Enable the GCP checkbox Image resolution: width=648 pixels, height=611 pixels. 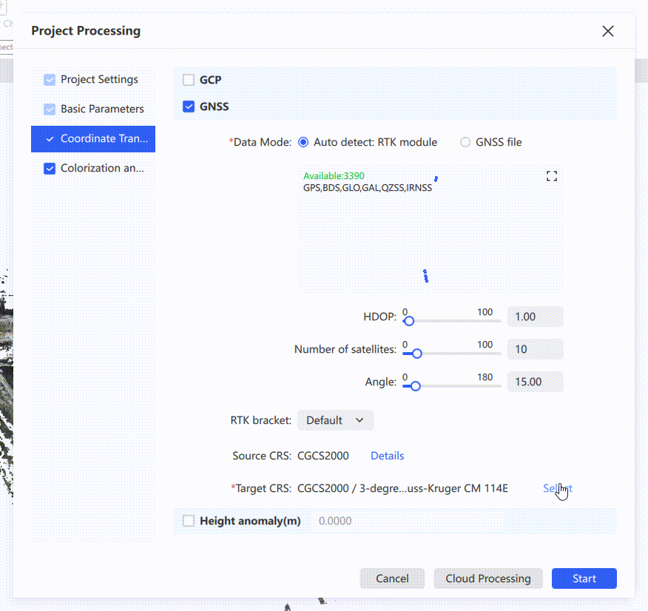pyautogui.click(x=189, y=80)
